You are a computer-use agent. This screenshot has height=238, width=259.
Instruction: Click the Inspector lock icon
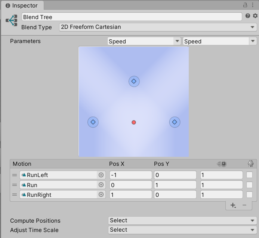[x=246, y=5]
